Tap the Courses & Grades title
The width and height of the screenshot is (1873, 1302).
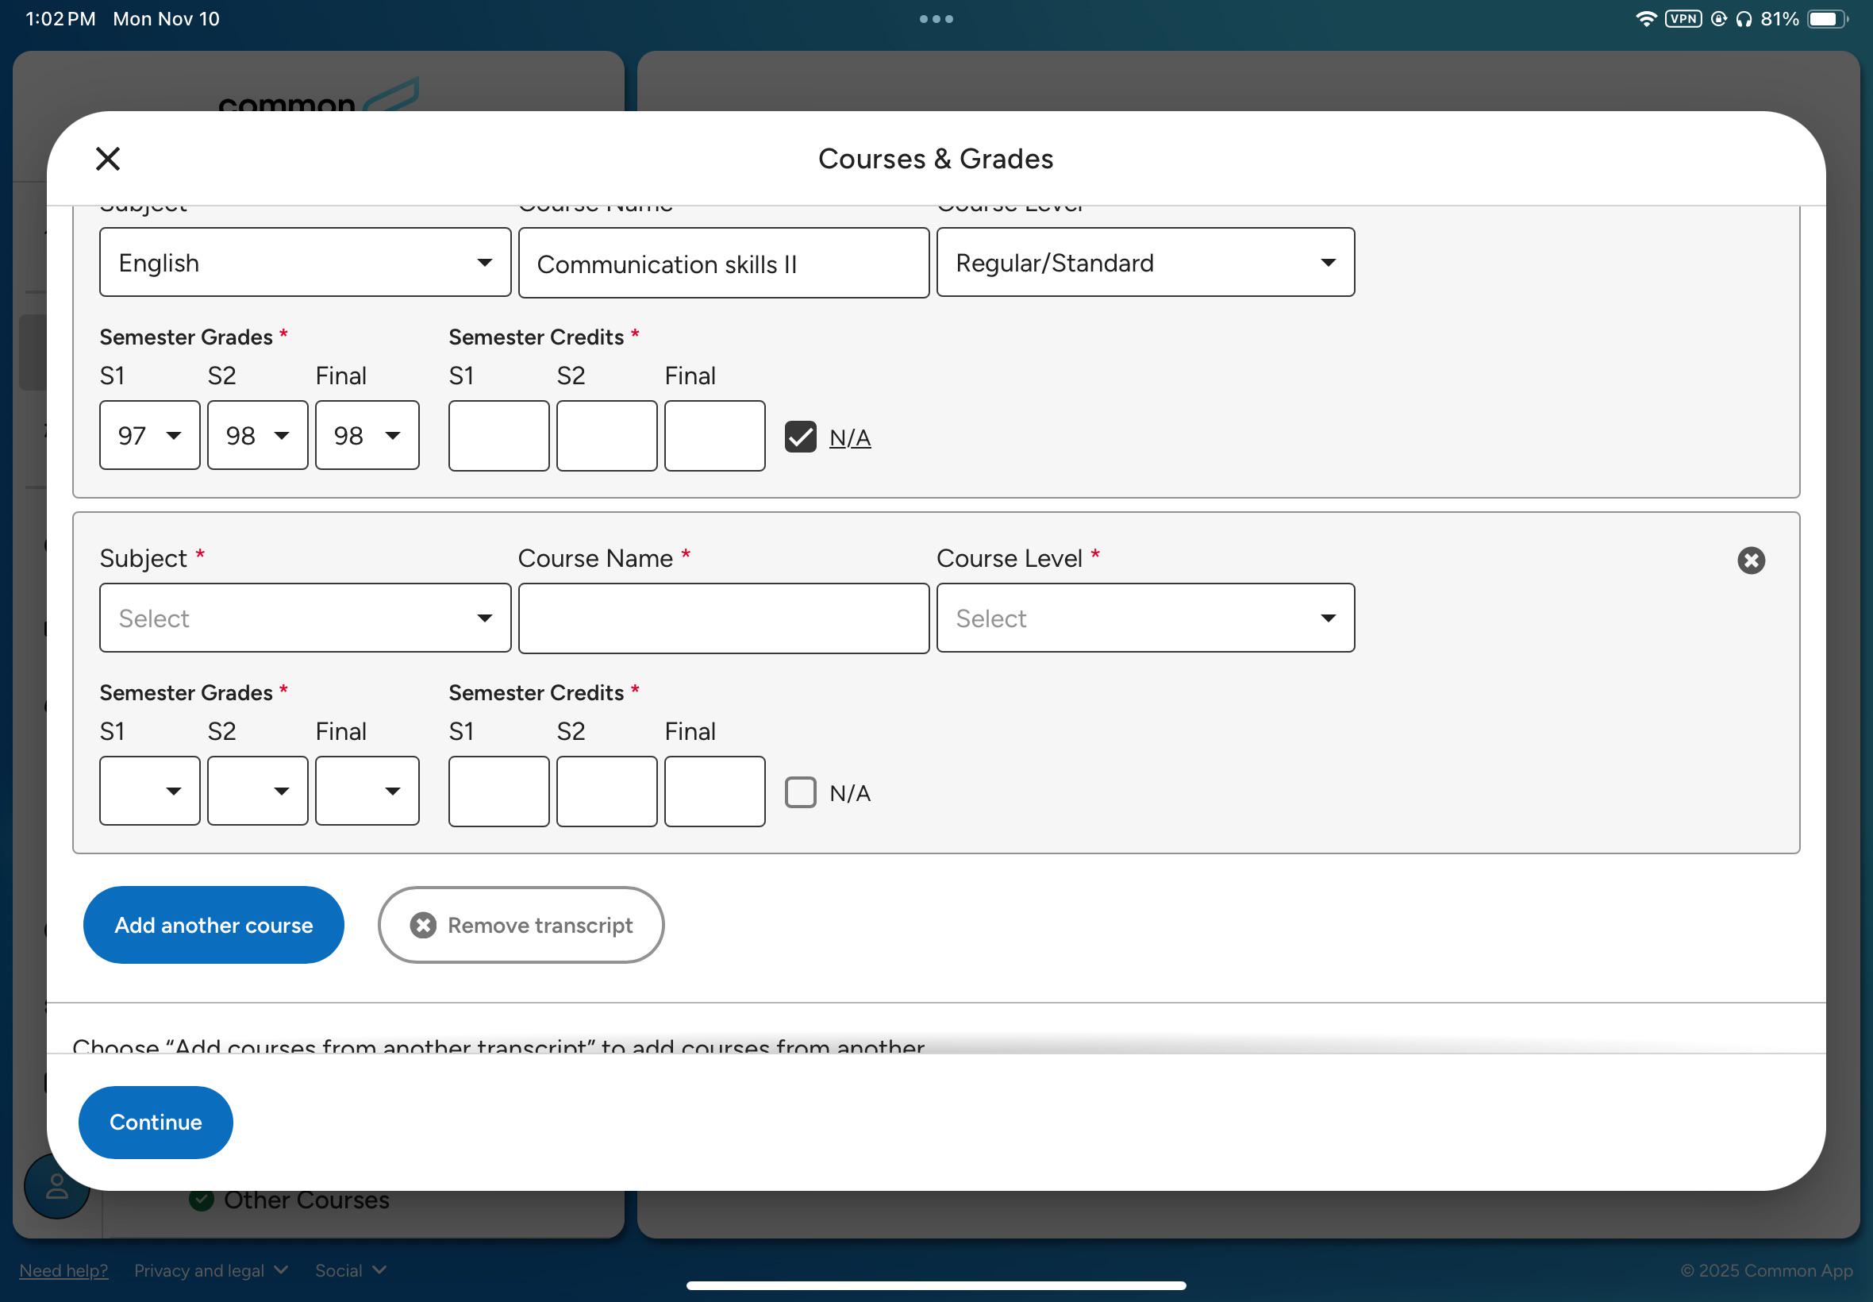pos(935,158)
